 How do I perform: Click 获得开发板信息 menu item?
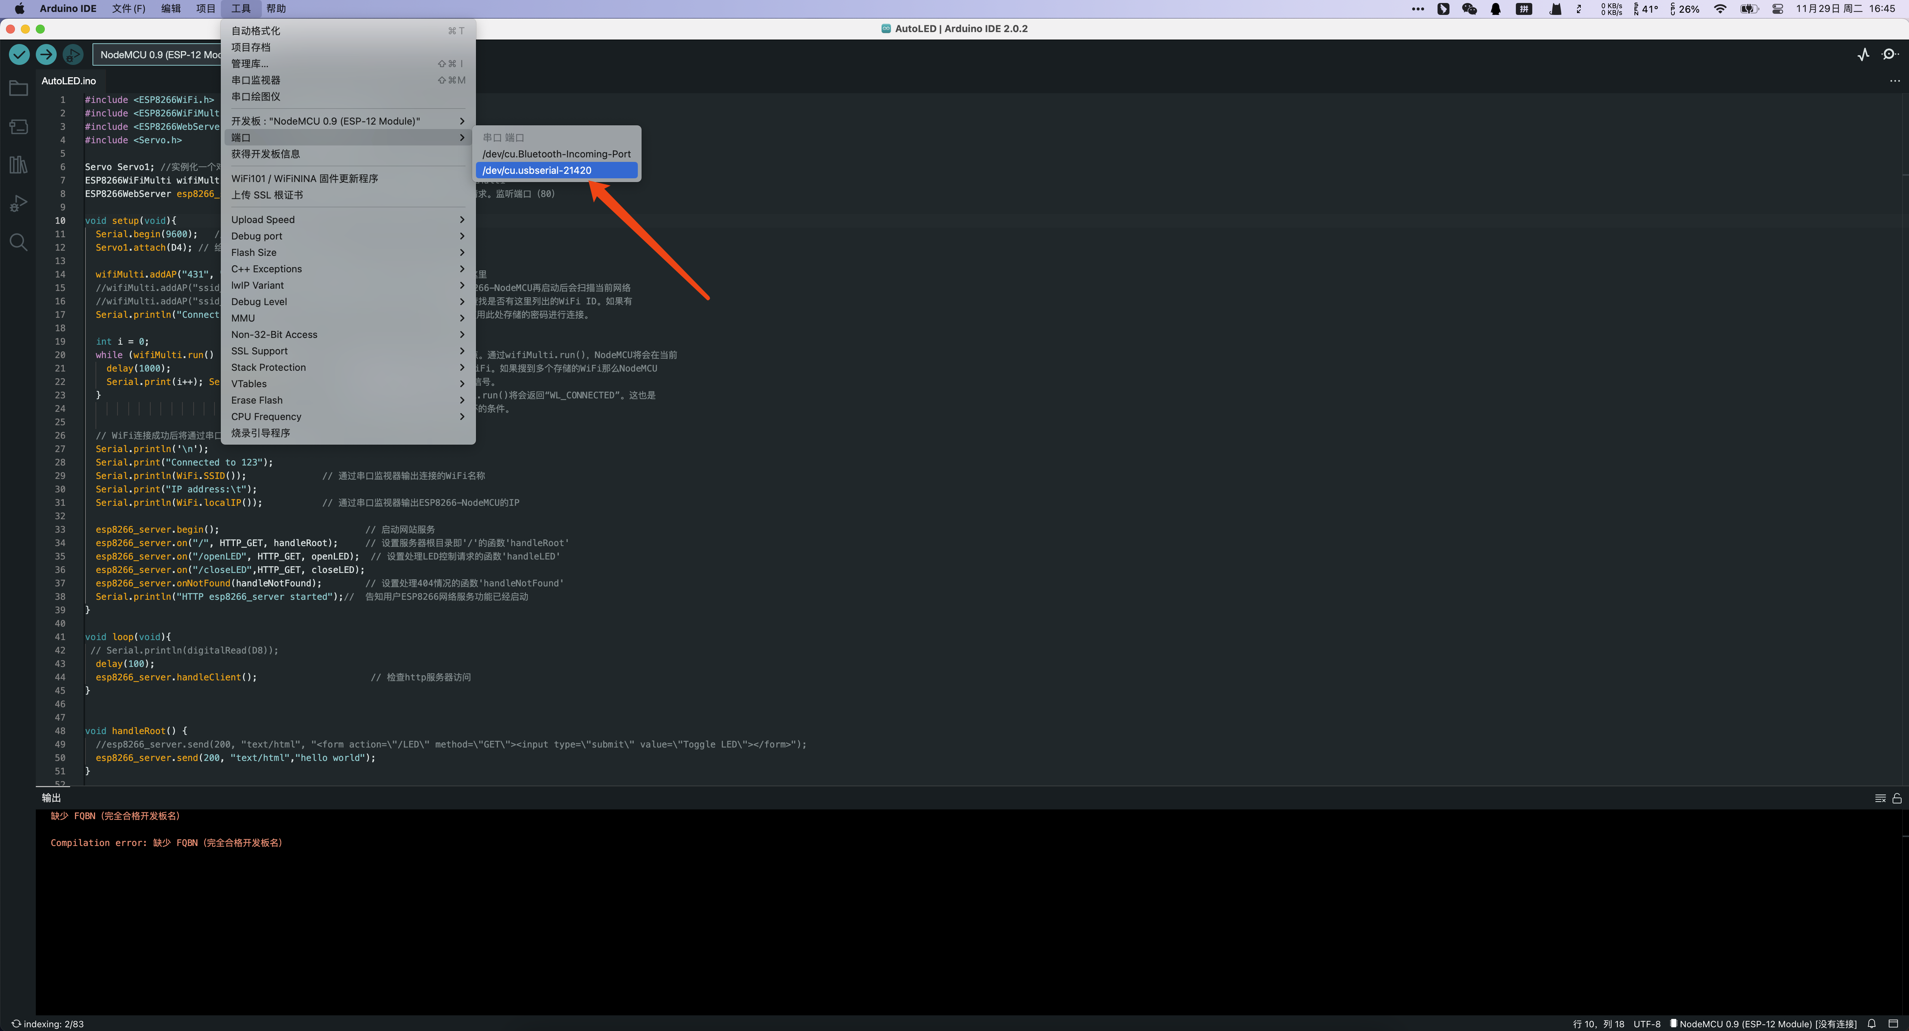348,154
